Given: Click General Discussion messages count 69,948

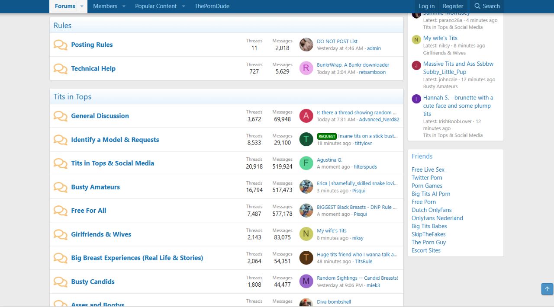Looking at the screenshot, I should pos(282,119).
